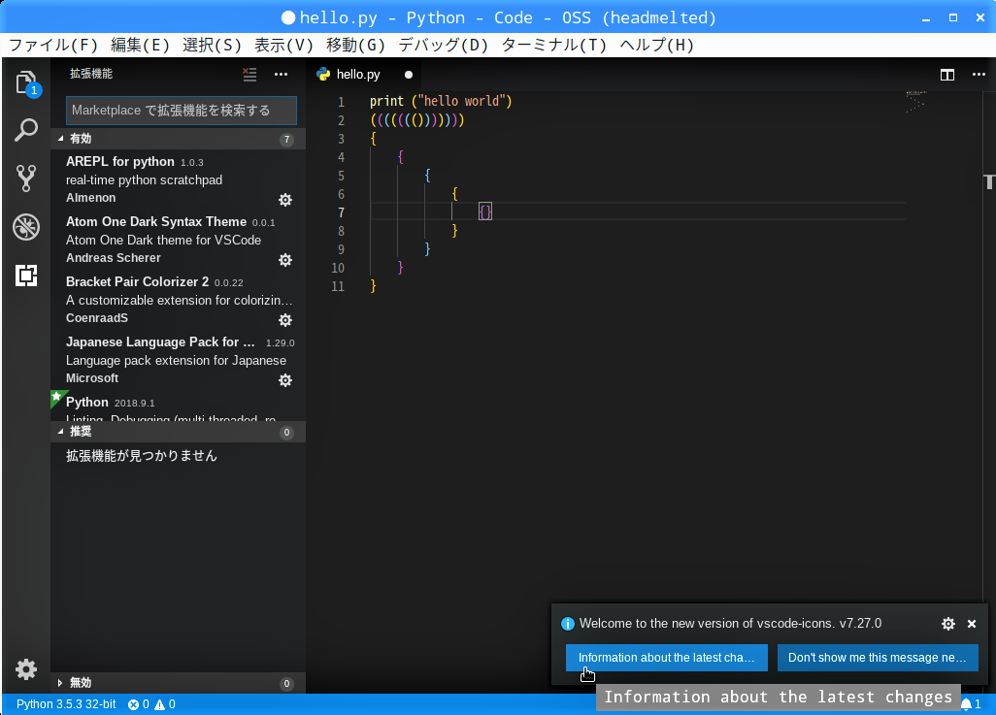
Task: Click the info icon in the notification
Action: 568,624
